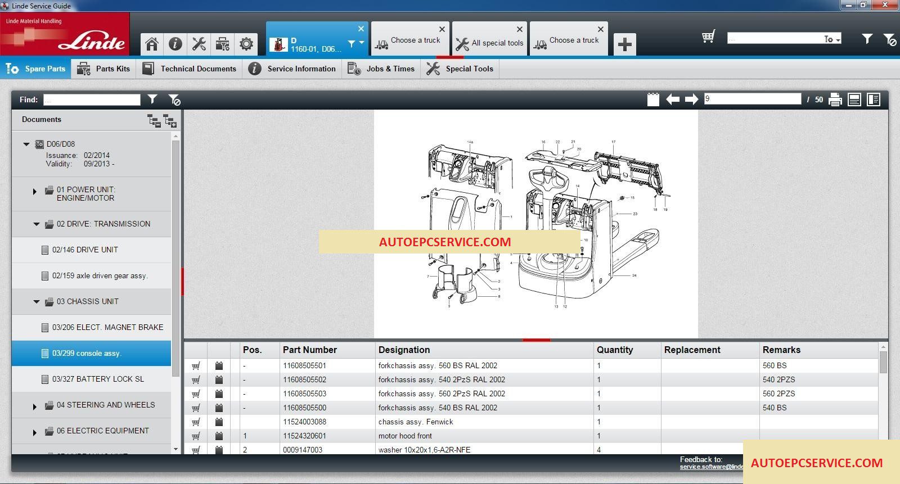Image resolution: width=900 pixels, height=484 pixels.
Task: Click the exploded parts diagram image
Action: [x=536, y=224]
